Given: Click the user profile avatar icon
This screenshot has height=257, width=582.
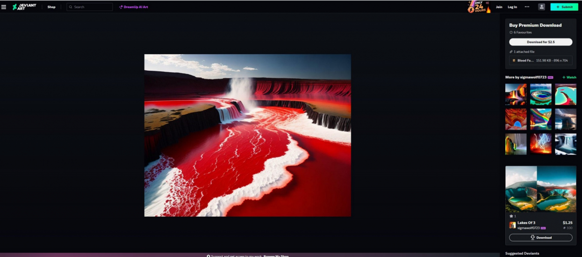Looking at the screenshot, I should tap(541, 7).
